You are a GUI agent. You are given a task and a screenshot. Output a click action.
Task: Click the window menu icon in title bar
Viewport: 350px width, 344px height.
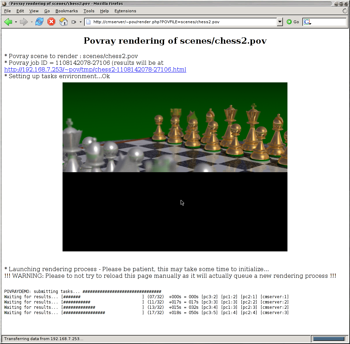point(4,4)
